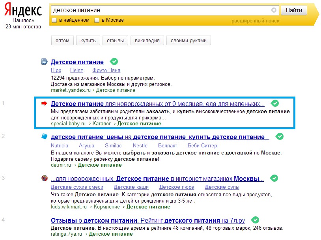Clear the search field with the X icon
This screenshot has height=240, width=321.
pos(274,10)
